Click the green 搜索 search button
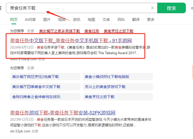 (171, 8)
